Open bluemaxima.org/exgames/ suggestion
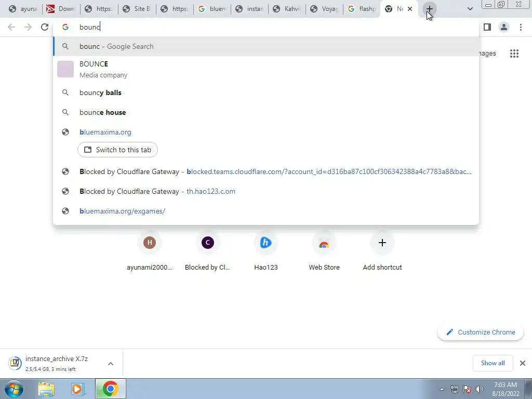The width and height of the screenshot is (532, 399). pyautogui.click(x=266, y=211)
